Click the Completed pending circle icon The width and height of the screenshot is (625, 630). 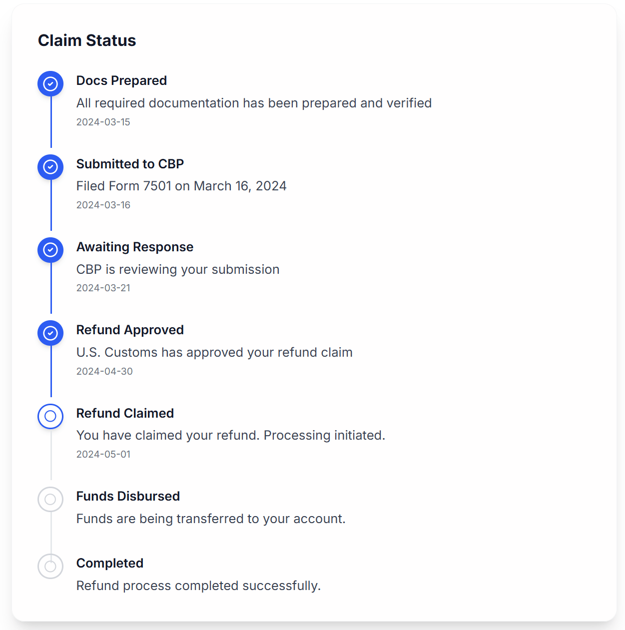click(x=50, y=566)
